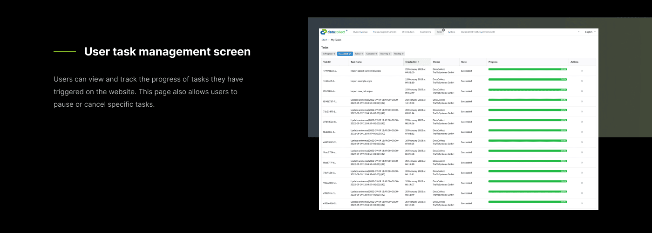Click the X icon in the 9bac1724 row
Image resolution: width=652 pixels, height=233 pixels.
coord(582,152)
